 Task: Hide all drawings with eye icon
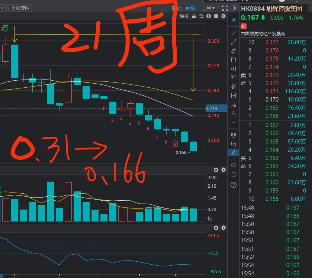pyautogui.click(x=234, y=165)
